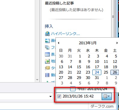
Task: Click the hyperlink insert globe icon
Action: click(x=47, y=33)
